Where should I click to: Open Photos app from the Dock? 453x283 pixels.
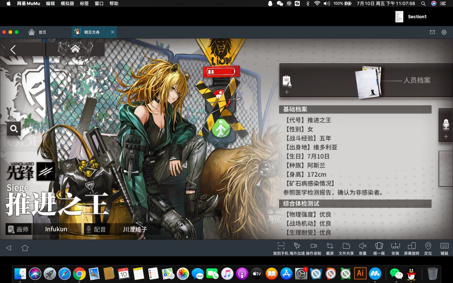click(x=183, y=274)
